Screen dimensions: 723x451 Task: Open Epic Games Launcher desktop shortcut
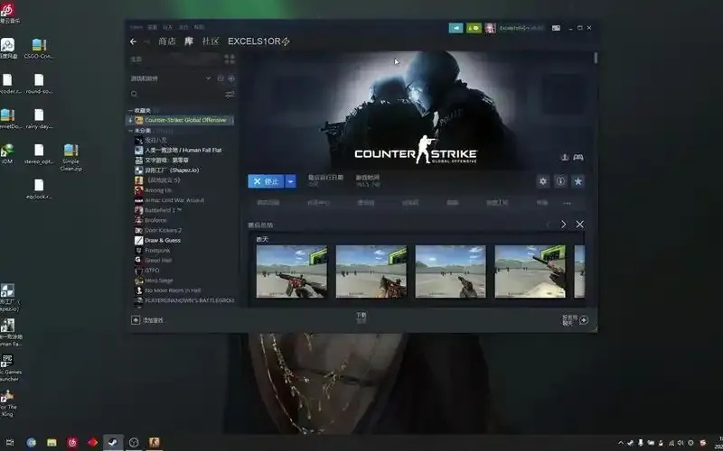pyautogui.click(x=8, y=367)
